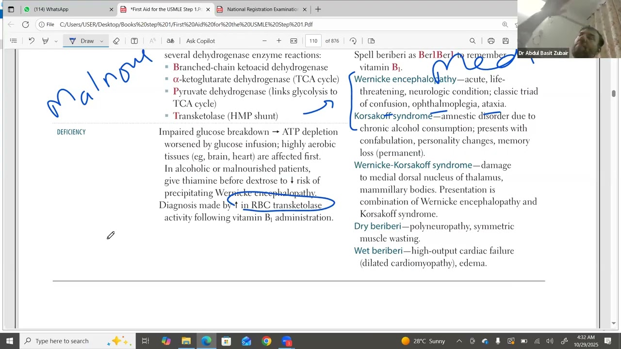Image resolution: width=621 pixels, height=349 pixels.
Task: Click the browser zoom magnifier in address bar
Action: point(505,24)
